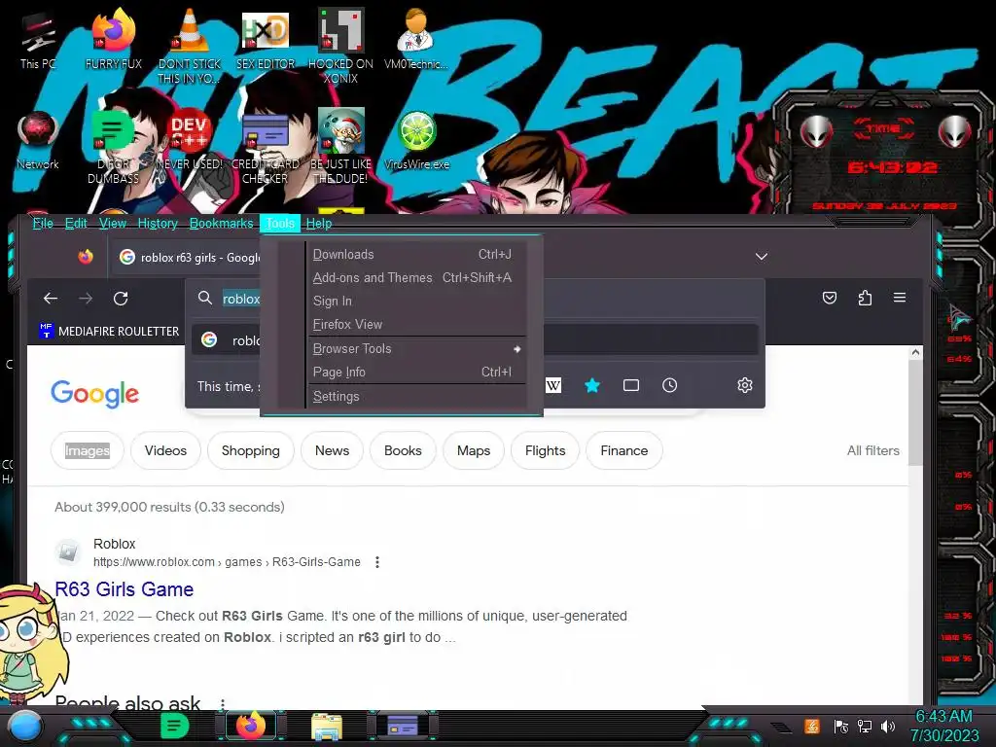
Task: Select the Tabs search shortcut icon
Action: 630,385
